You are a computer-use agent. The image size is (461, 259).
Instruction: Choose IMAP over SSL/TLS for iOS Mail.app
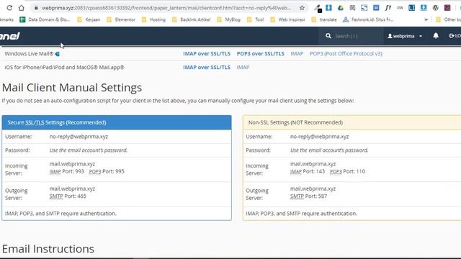click(x=207, y=67)
